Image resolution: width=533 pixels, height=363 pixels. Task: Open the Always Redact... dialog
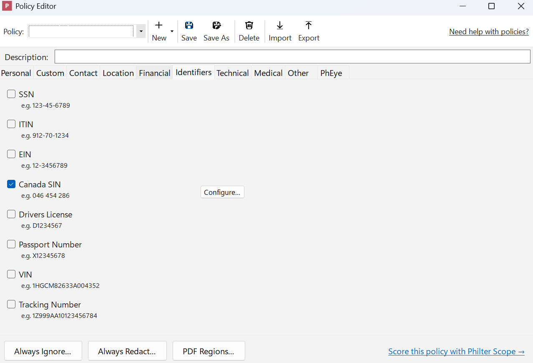127,351
